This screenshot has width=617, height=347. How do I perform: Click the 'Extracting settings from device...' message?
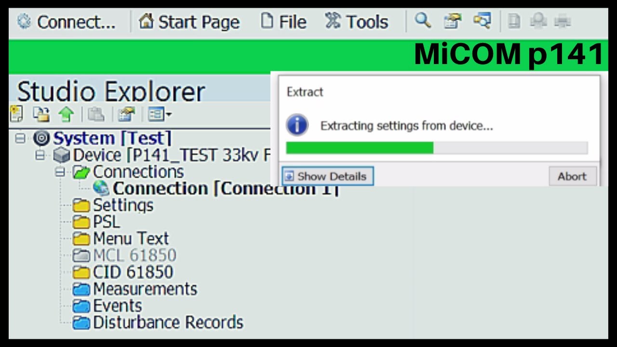tap(407, 126)
